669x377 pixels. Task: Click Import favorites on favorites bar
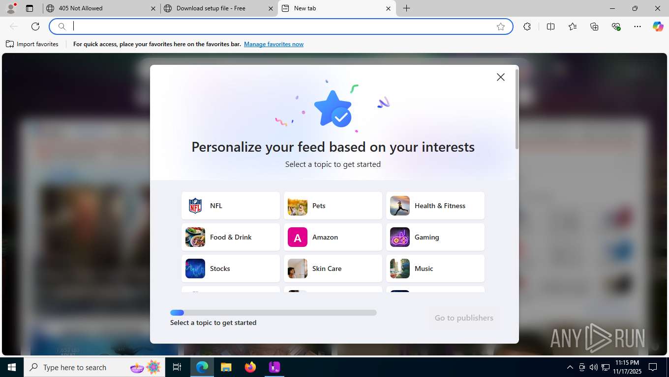click(32, 44)
